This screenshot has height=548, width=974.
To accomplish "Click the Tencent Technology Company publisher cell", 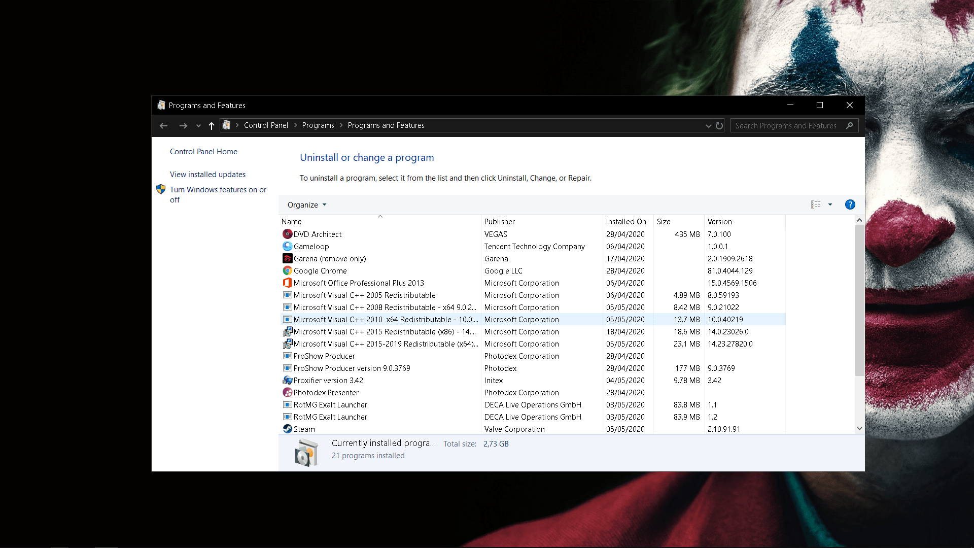I will tap(534, 246).
